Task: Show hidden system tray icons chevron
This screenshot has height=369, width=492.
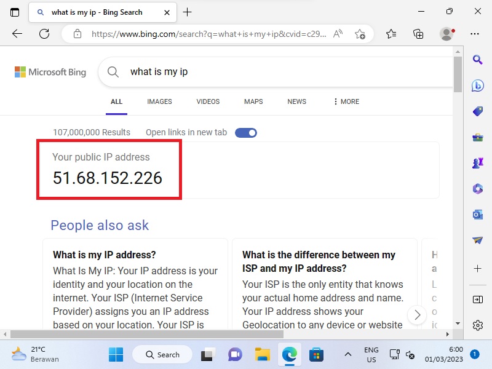Action: coord(347,354)
